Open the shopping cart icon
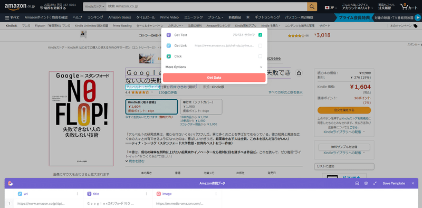The image size is (422, 208). [404, 6]
